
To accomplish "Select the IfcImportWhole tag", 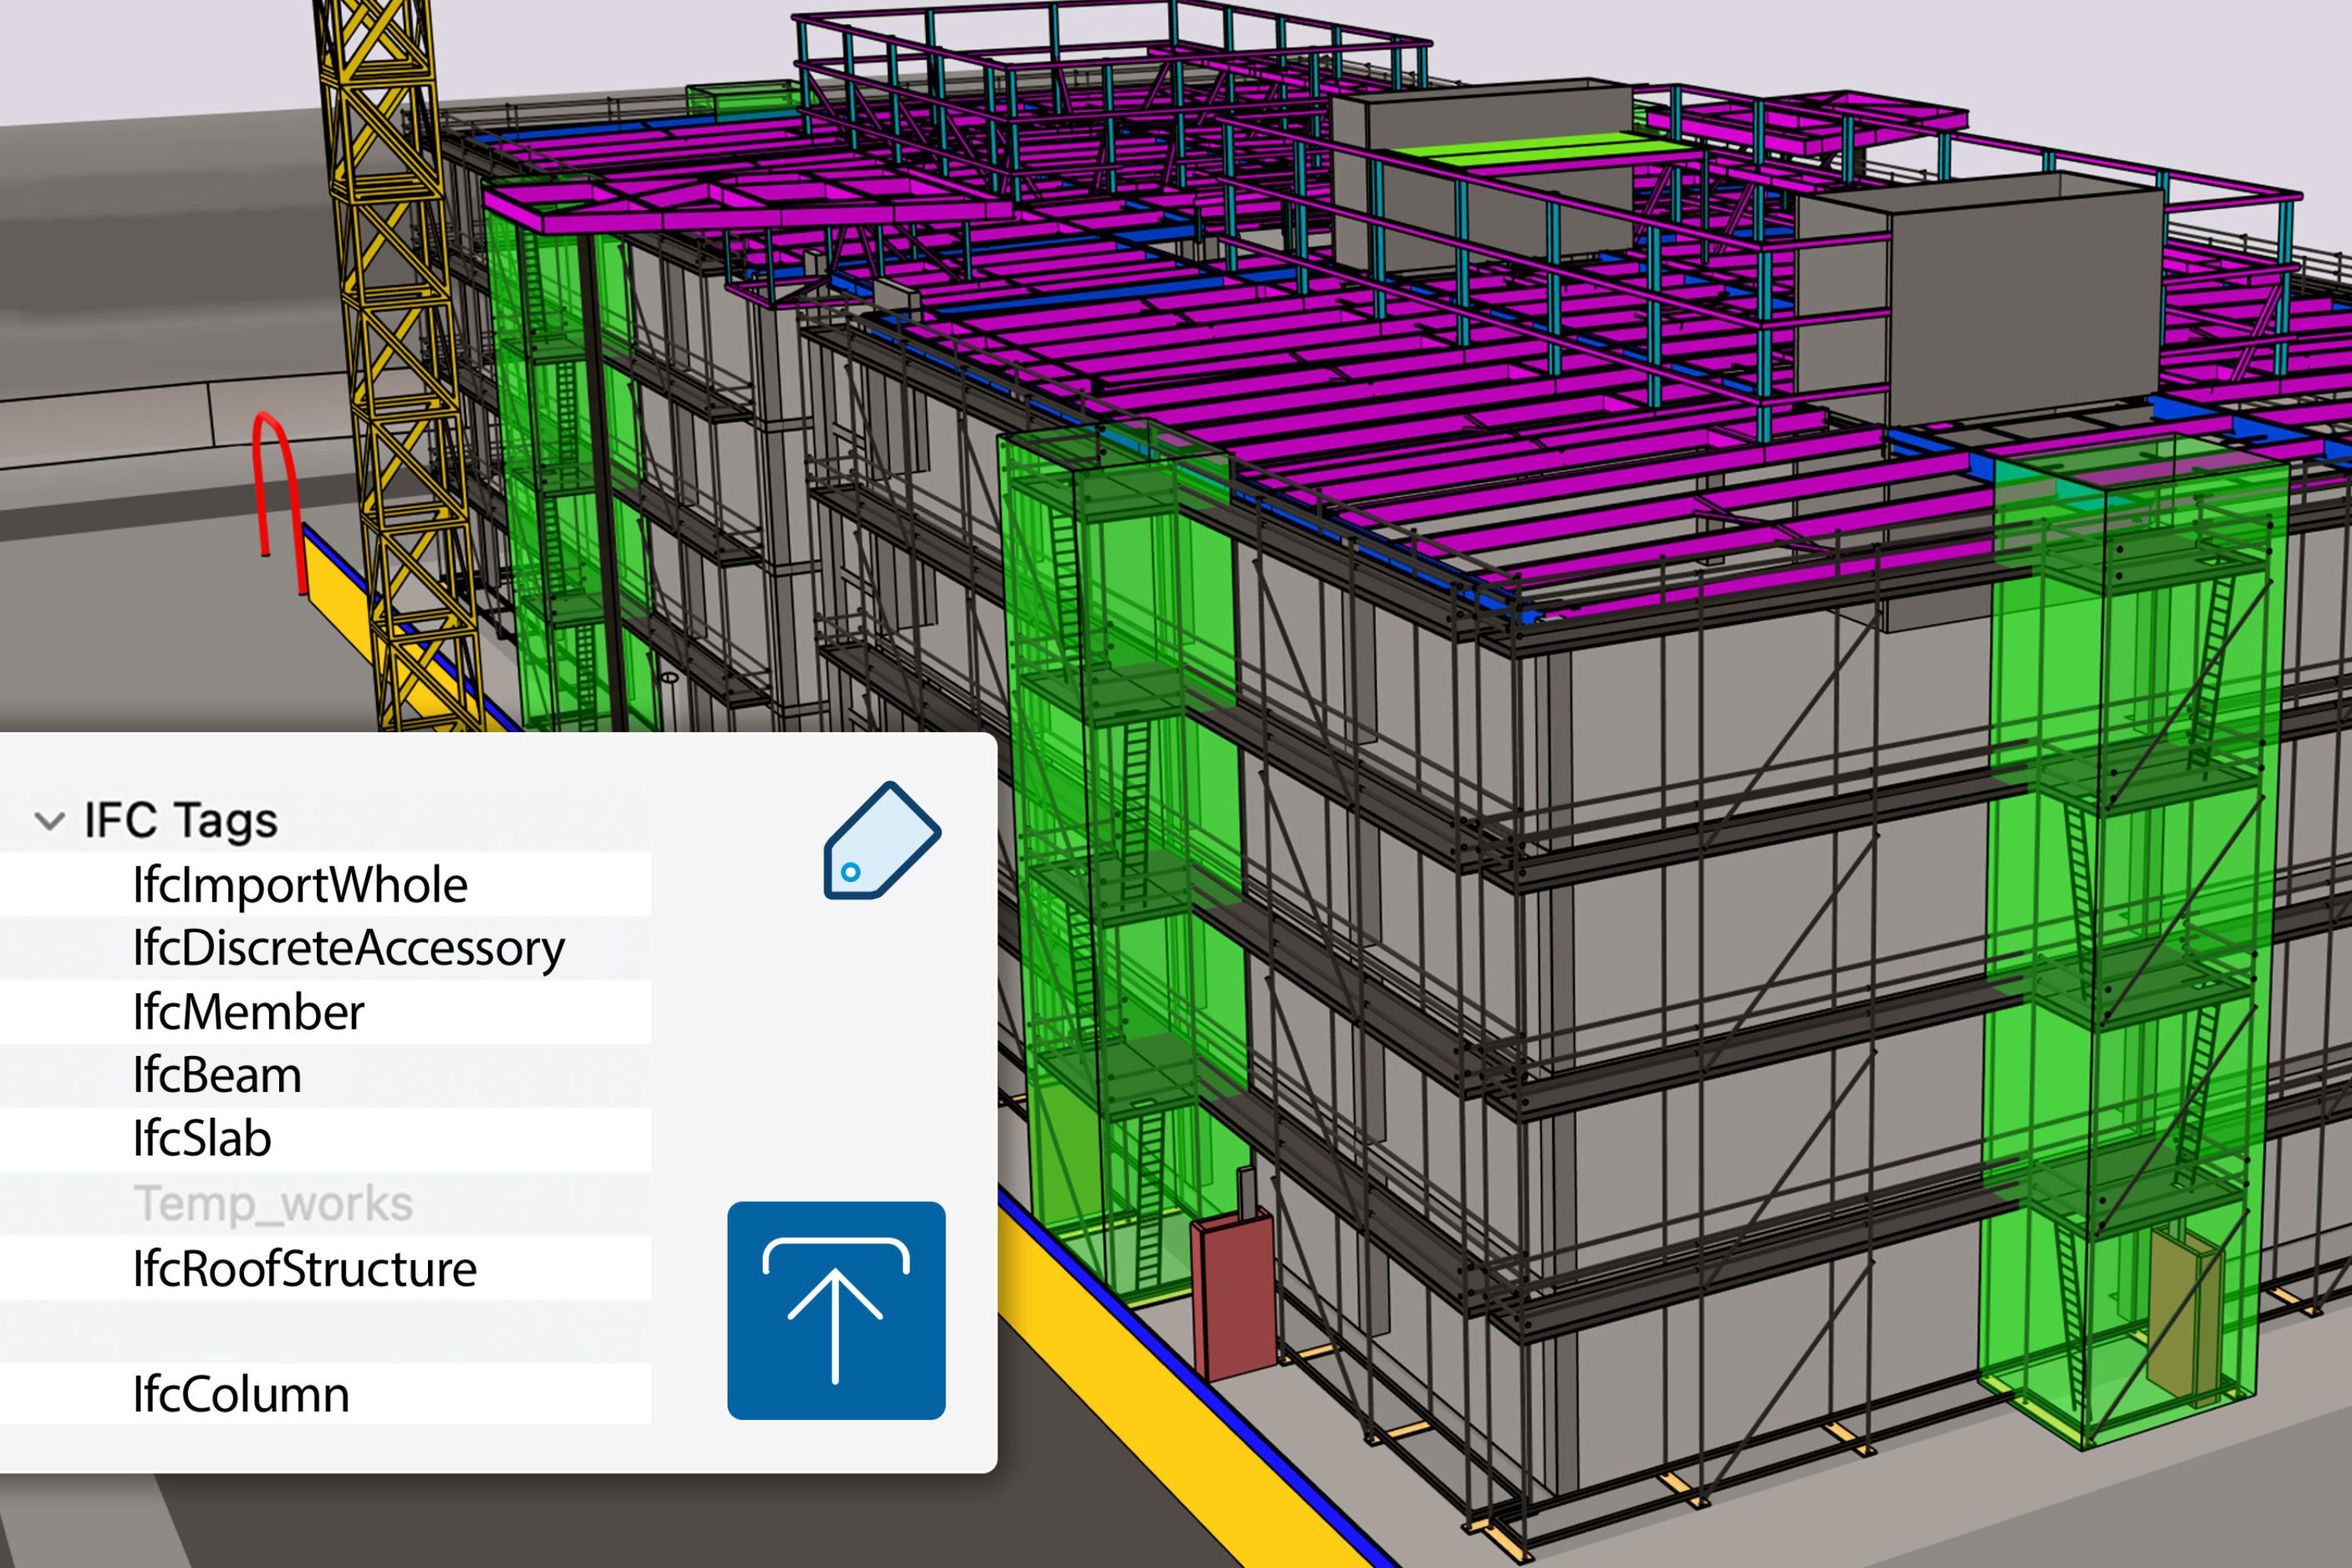I will click(x=300, y=885).
